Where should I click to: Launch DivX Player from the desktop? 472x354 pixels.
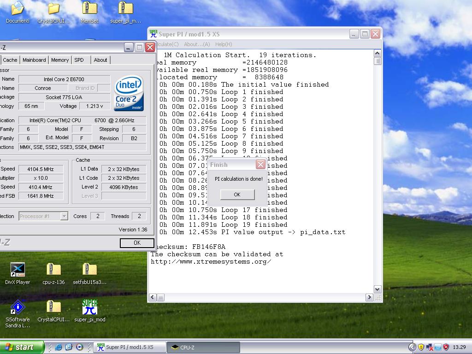18,273
